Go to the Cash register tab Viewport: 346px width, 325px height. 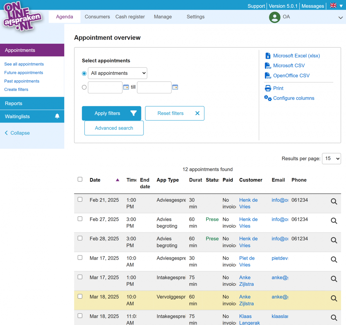[130, 17]
